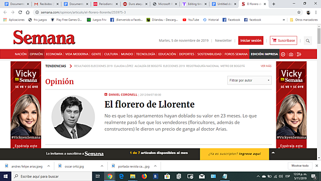Show hidden system tray icons
This screenshot has height=181, width=321.
tap(258, 176)
